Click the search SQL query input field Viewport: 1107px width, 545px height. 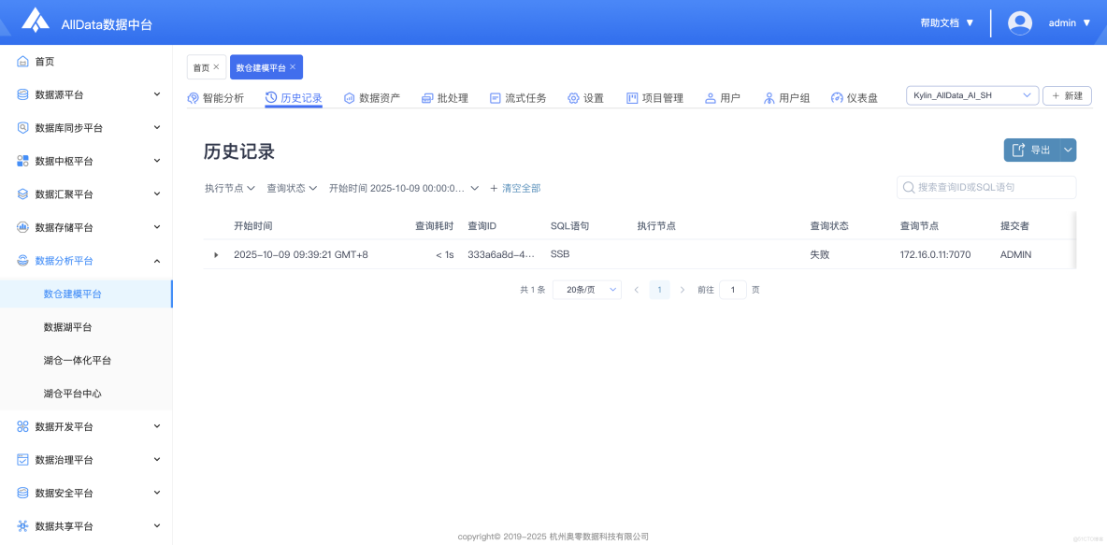click(986, 187)
